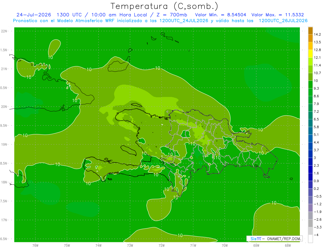
Task: Pick the yellow legend swatch between 12.8 and 12.1
Action: tap(310, 53)
